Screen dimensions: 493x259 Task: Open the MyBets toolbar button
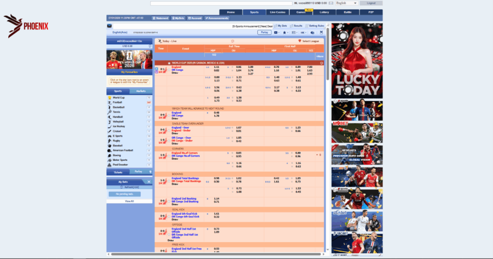(x=178, y=18)
